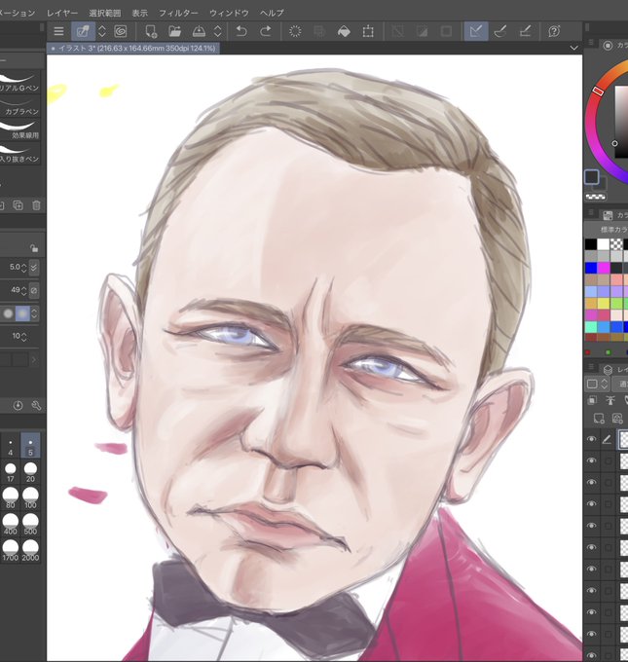Toggle snap to grid icon
This screenshot has height=662, width=628.
click(x=525, y=31)
